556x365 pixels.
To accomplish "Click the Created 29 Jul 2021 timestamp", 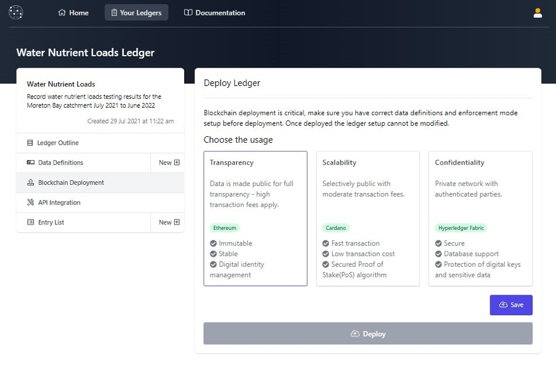I will pos(130,121).
